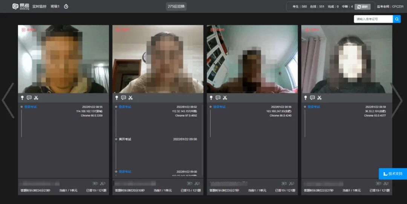Click the Chrome 93.0.4577 browser text
Image resolution: width=407 pixels, height=204 pixels.
pyautogui.click(x=375, y=115)
